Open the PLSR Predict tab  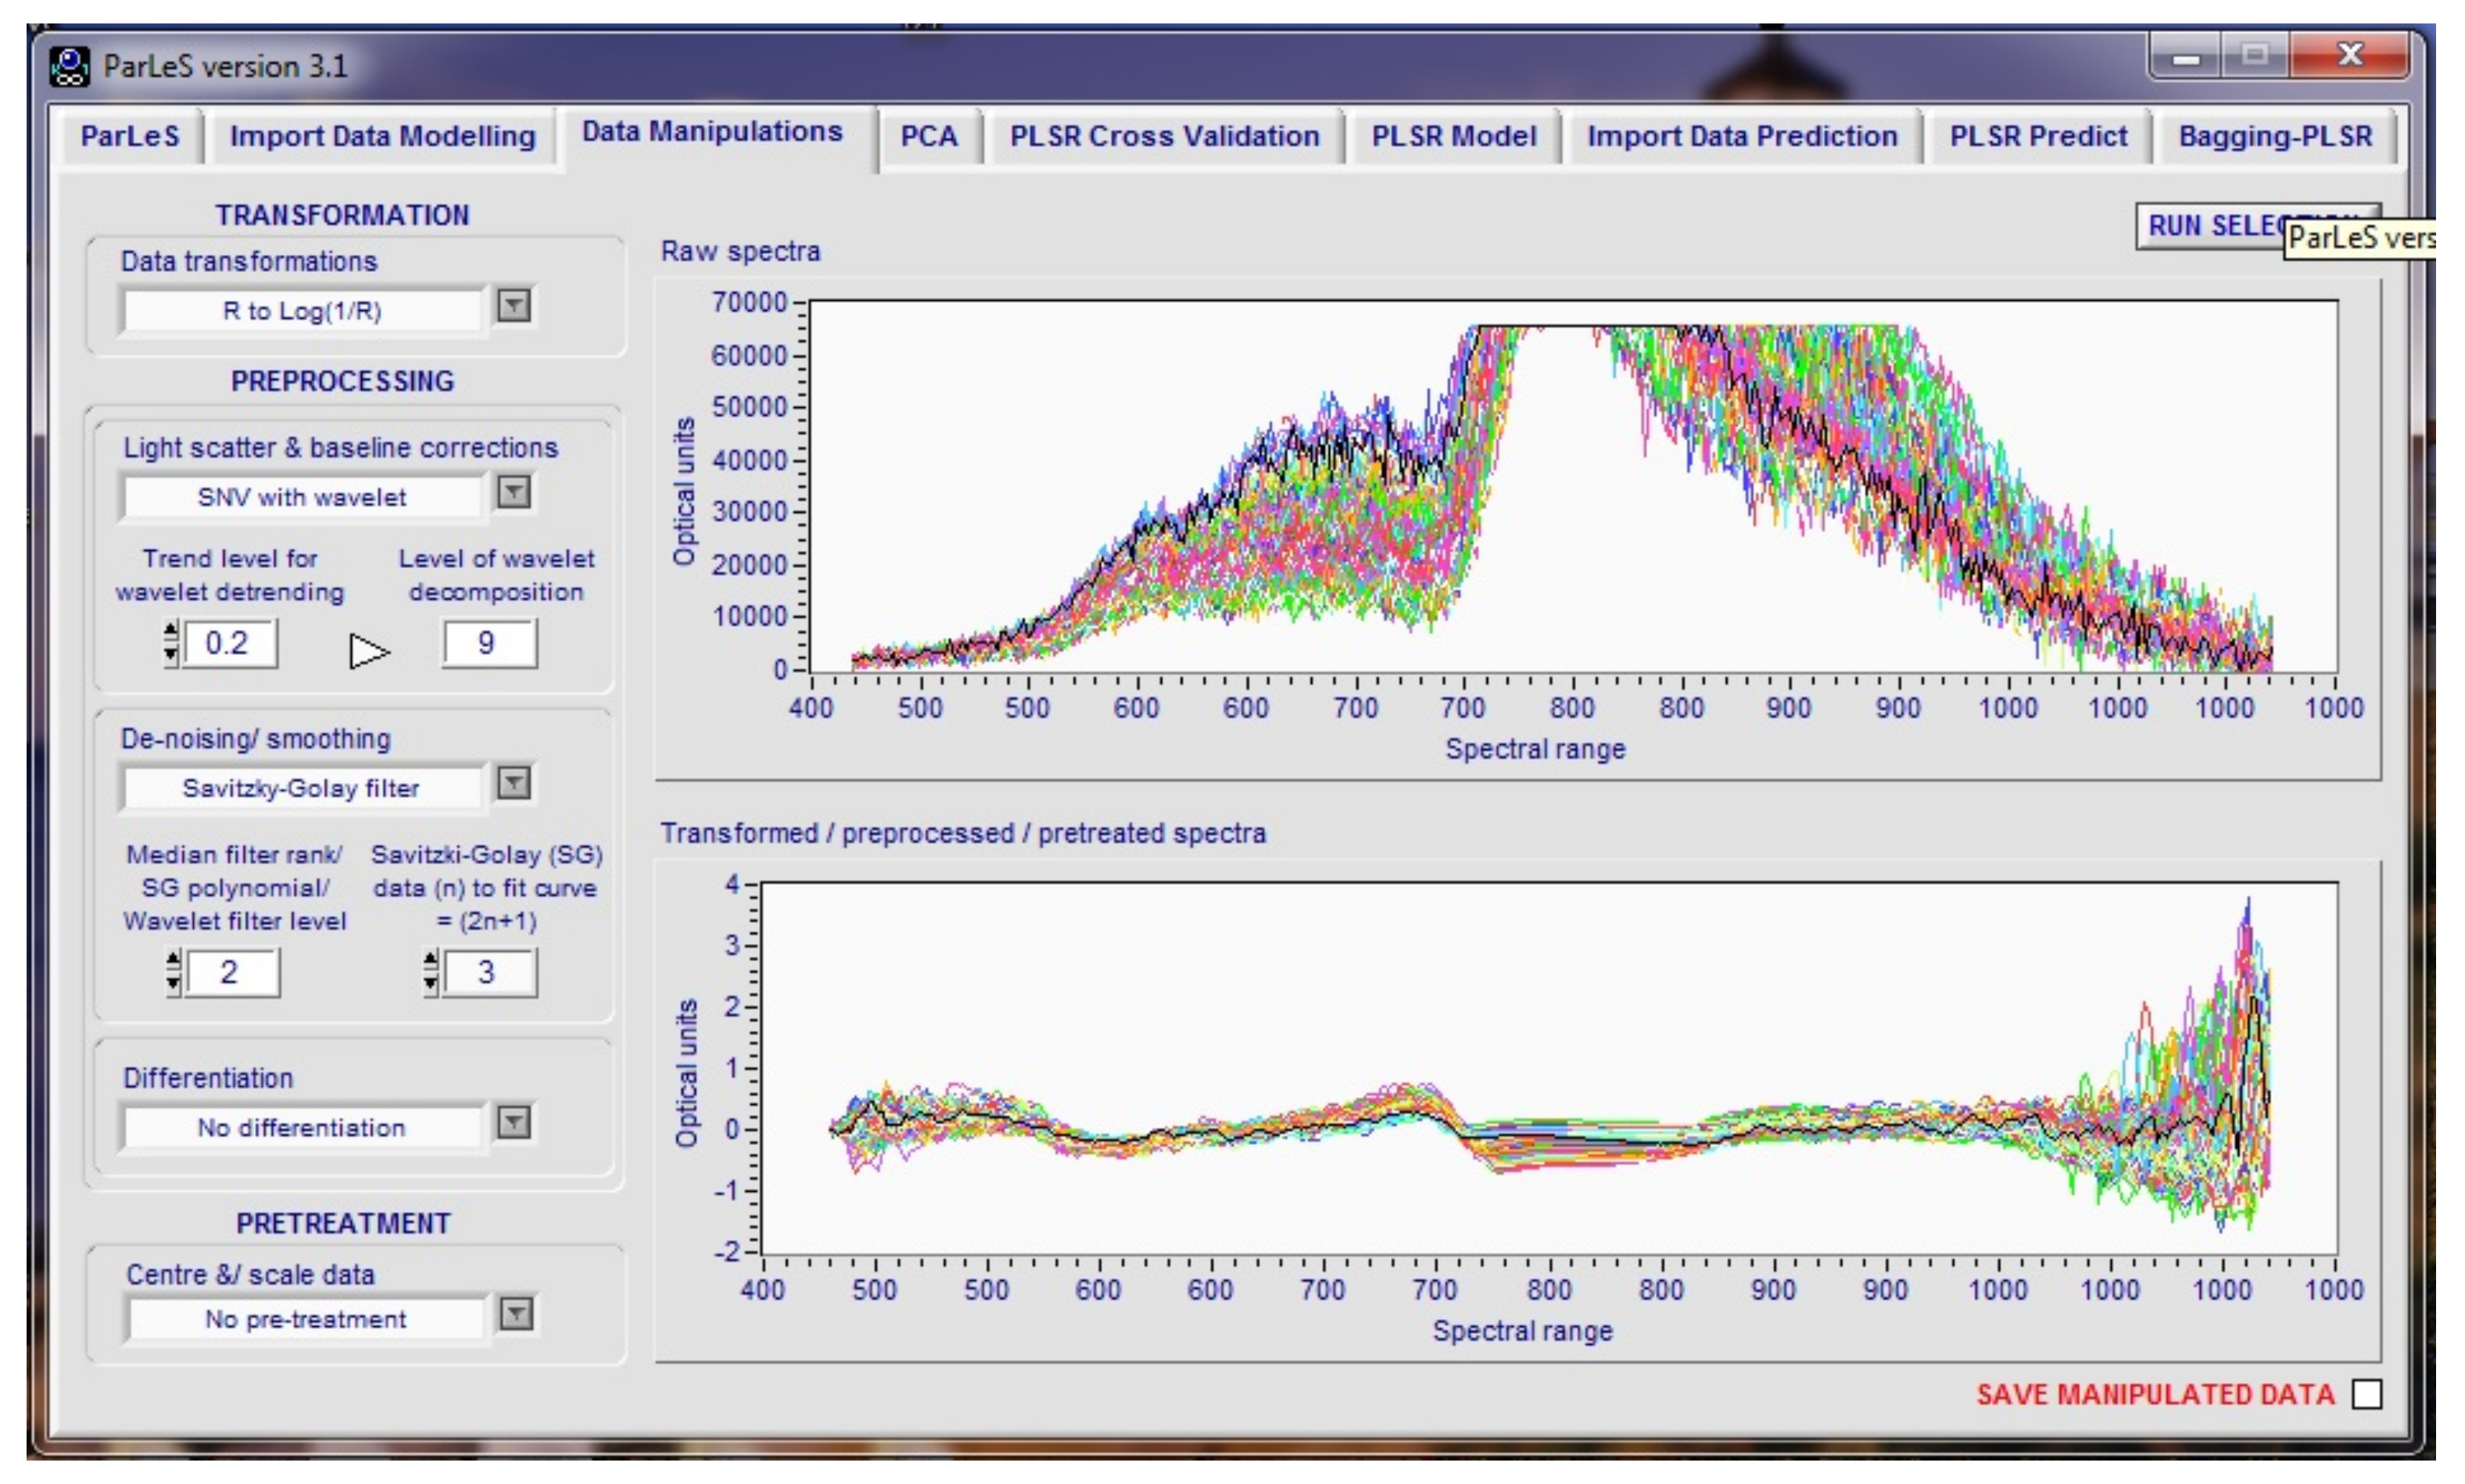[2038, 136]
